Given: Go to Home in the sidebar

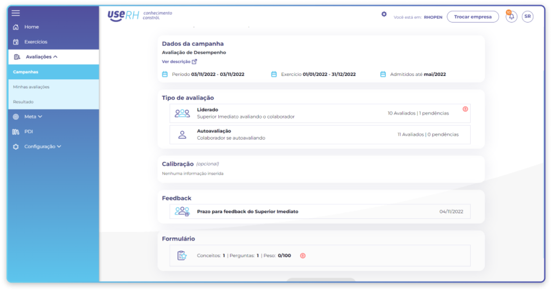Looking at the screenshot, I should 32,27.
